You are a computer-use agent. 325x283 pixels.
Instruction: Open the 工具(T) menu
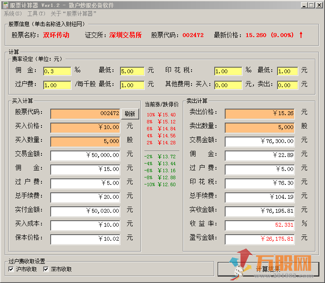point(36,14)
